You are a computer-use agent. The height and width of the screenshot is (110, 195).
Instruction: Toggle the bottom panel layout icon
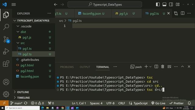(x=165, y=4)
